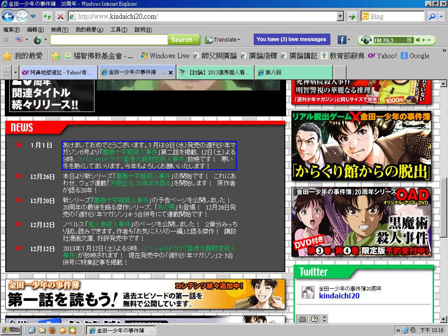Image resolution: width=448 pixels, height=336 pixels.
Task: Open the recent pages history dropdown
Action: [x=33, y=16]
